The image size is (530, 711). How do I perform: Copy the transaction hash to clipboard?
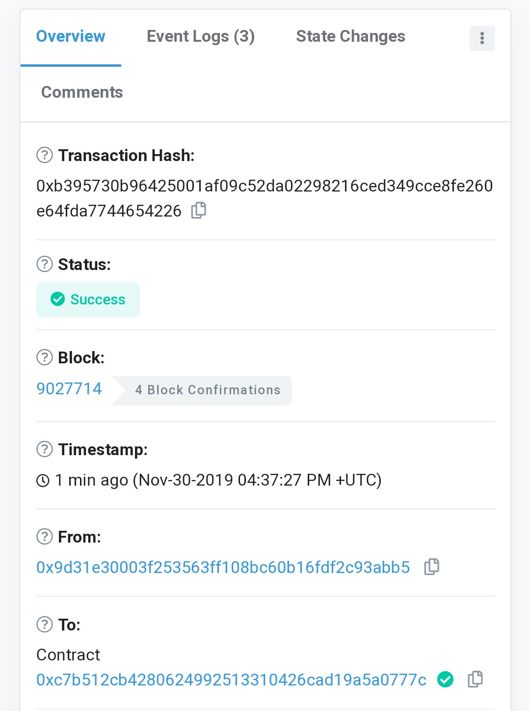[x=199, y=210]
